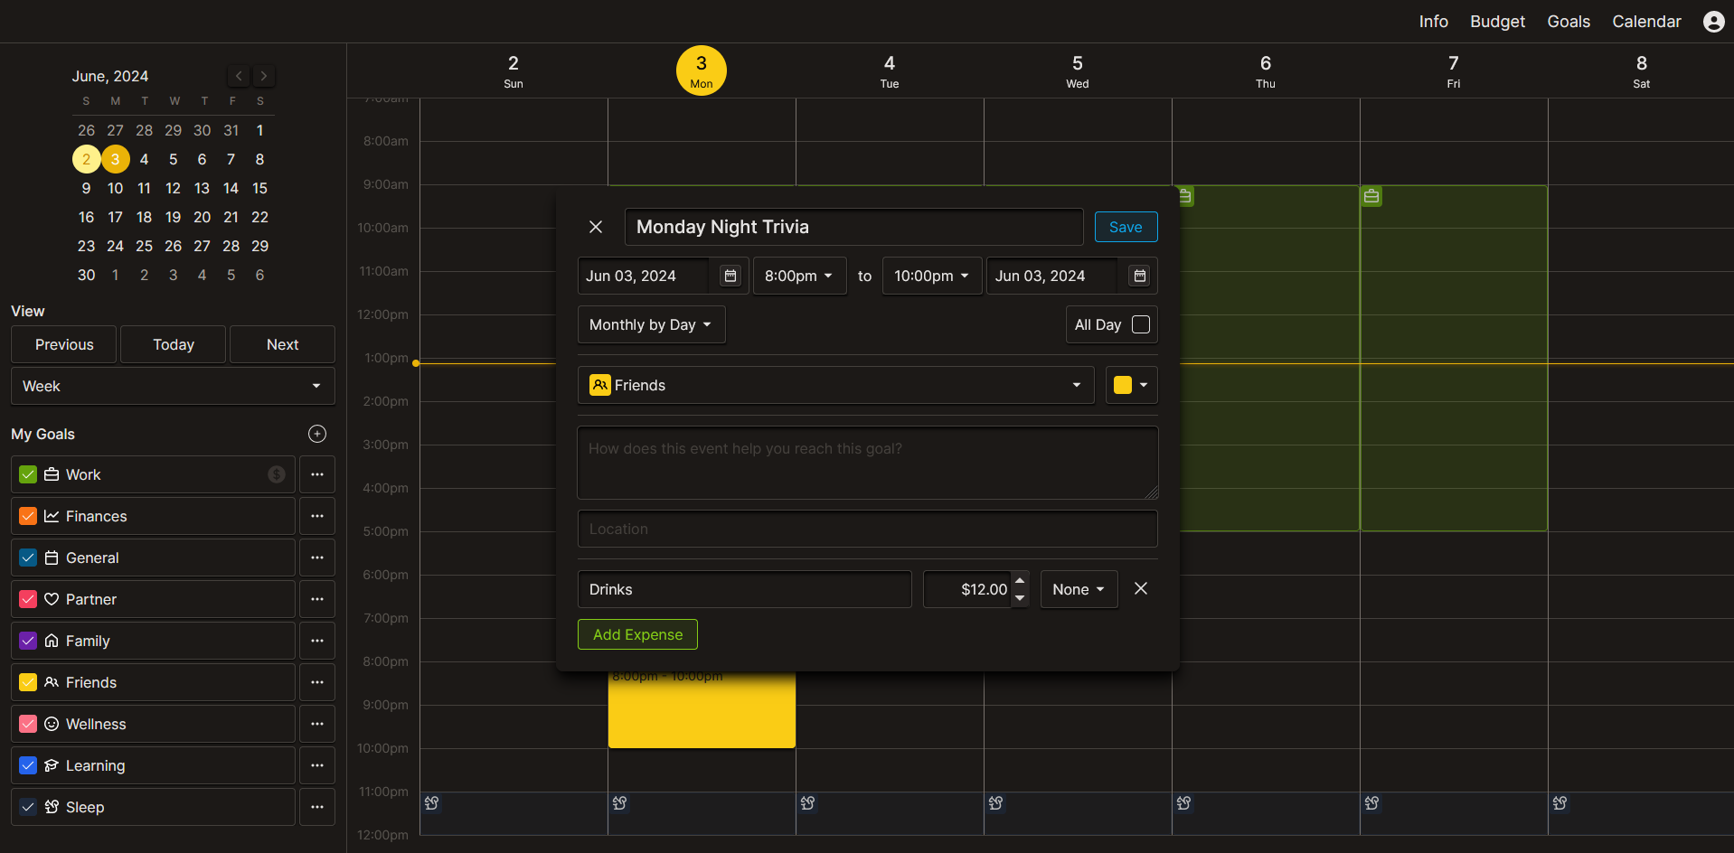The width and height of the screenshot is (1734, 853).
Task: Close the Monday Night Trivia event dialog
Action: coord(596,227)
